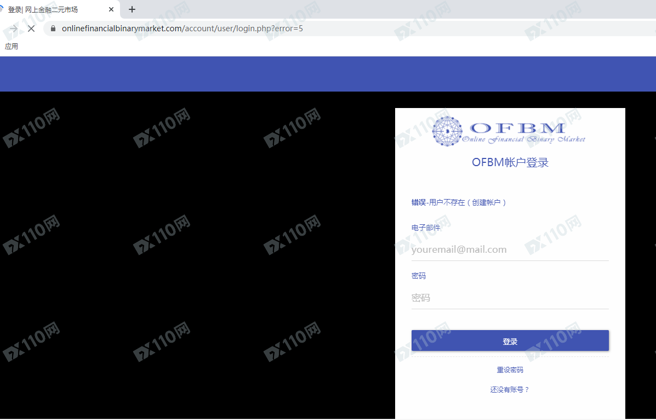656x420 pixels.
Task: Go forward in browser history
Action: pyautogui.click(x=13, y=29)
